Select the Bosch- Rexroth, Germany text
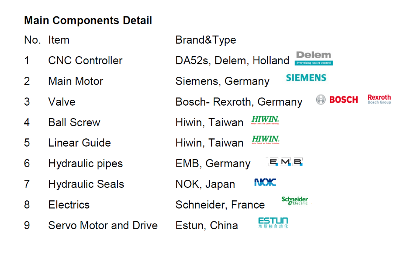419x254 pixels. tap(239, 102)
